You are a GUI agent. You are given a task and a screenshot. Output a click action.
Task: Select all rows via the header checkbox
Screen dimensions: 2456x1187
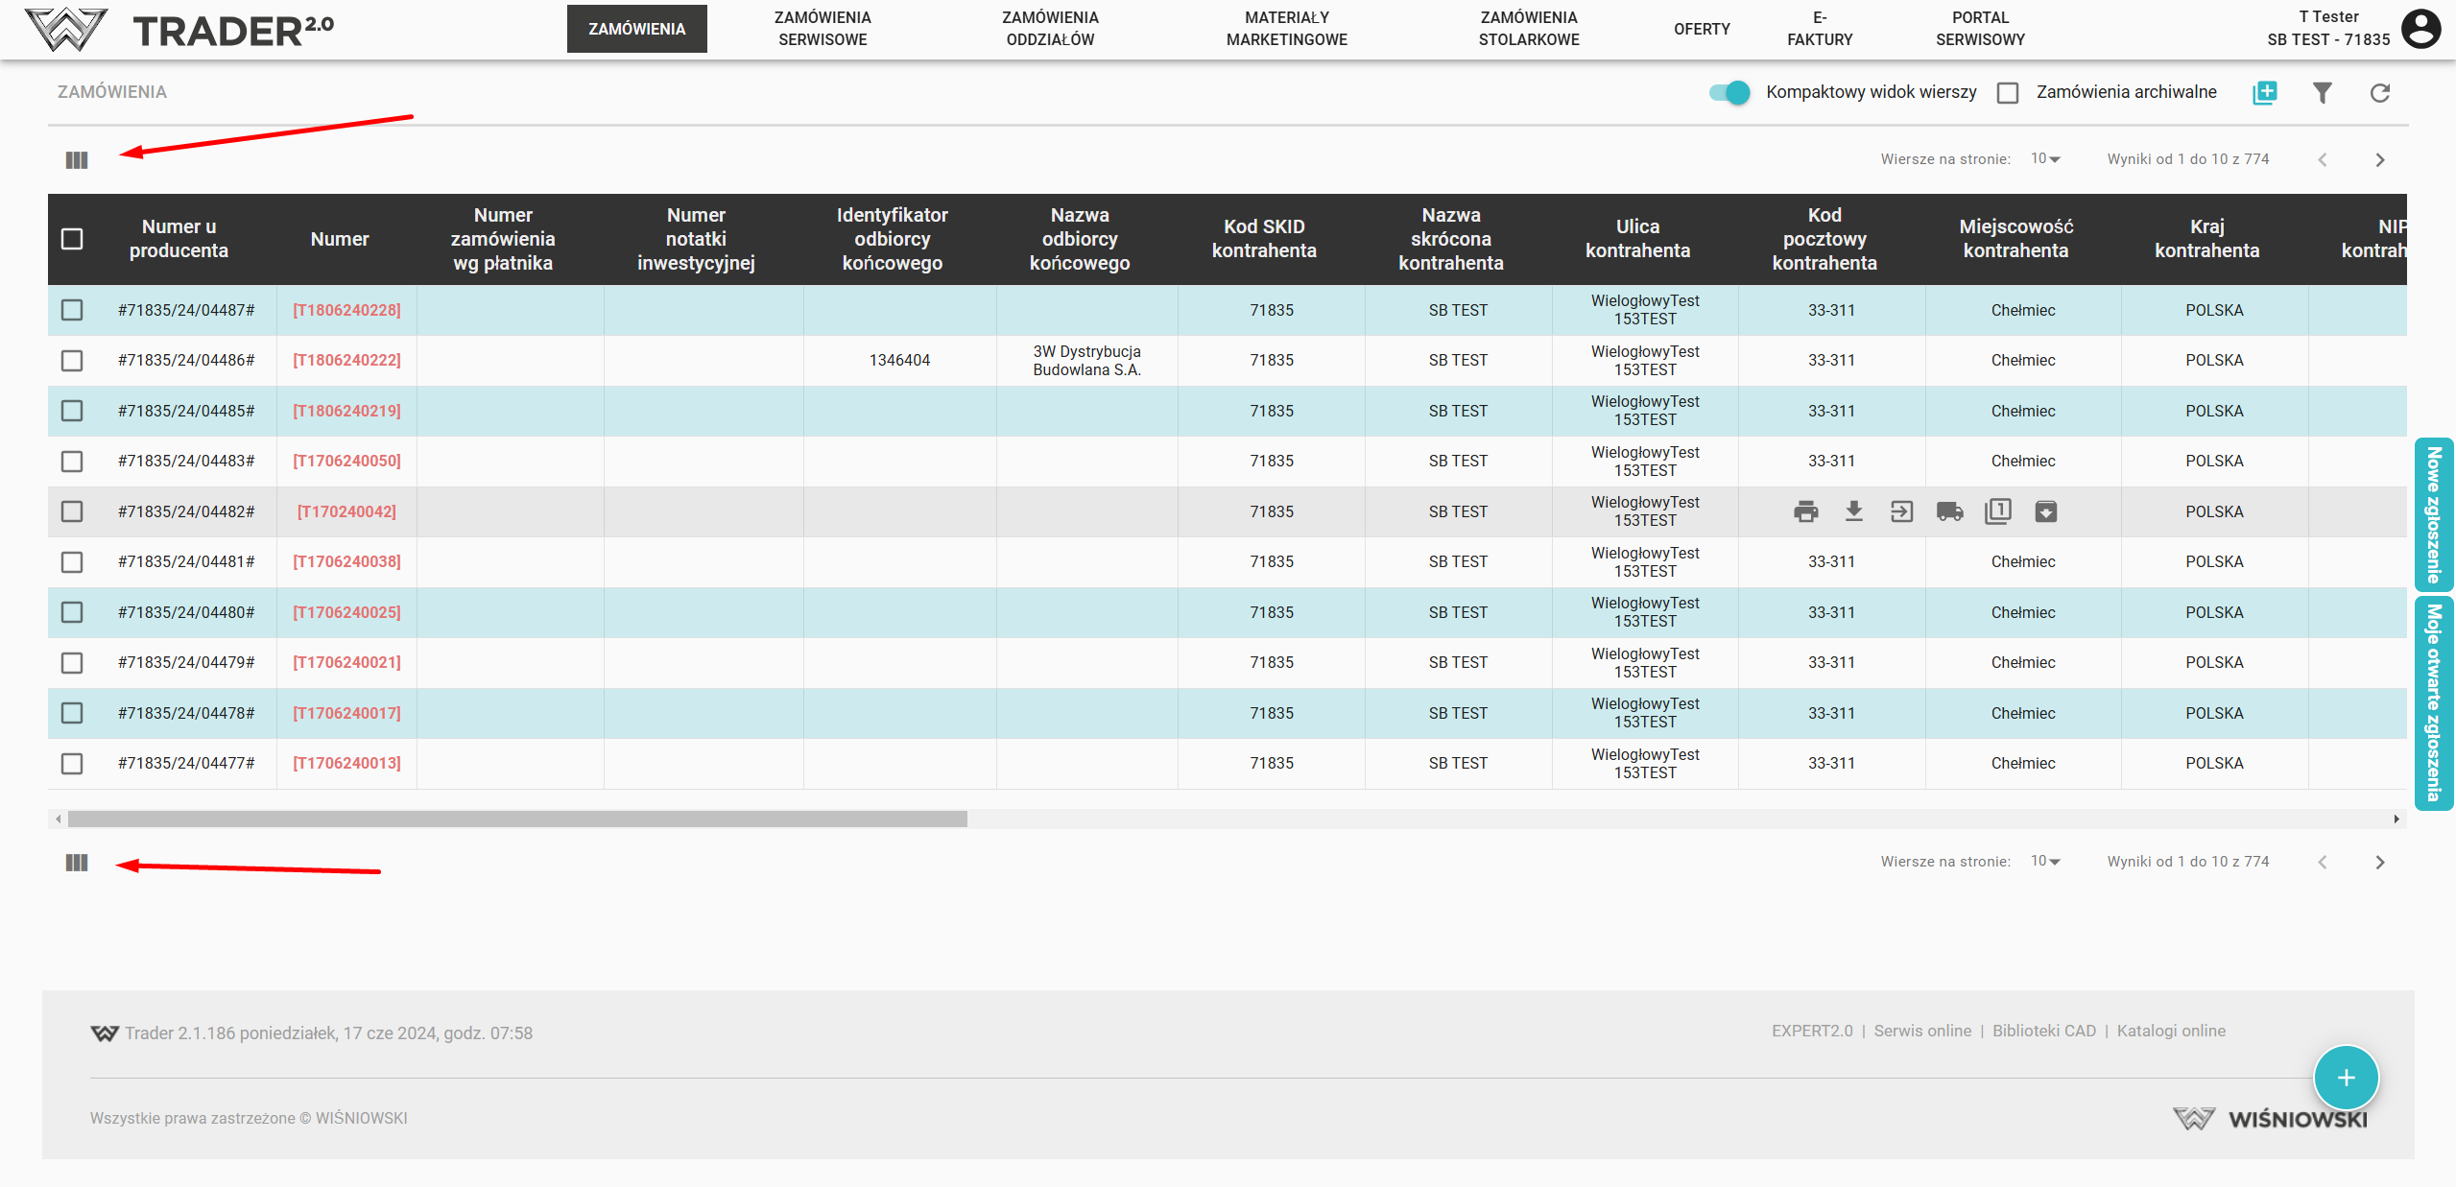tap(72, 239)
